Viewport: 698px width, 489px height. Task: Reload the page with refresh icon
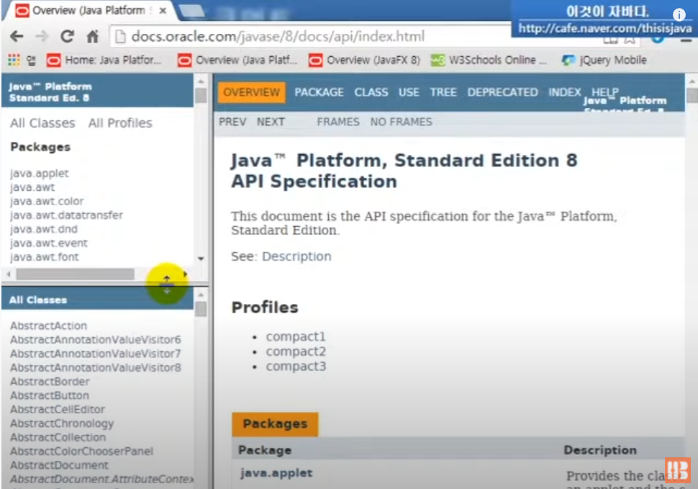(67, 36)
